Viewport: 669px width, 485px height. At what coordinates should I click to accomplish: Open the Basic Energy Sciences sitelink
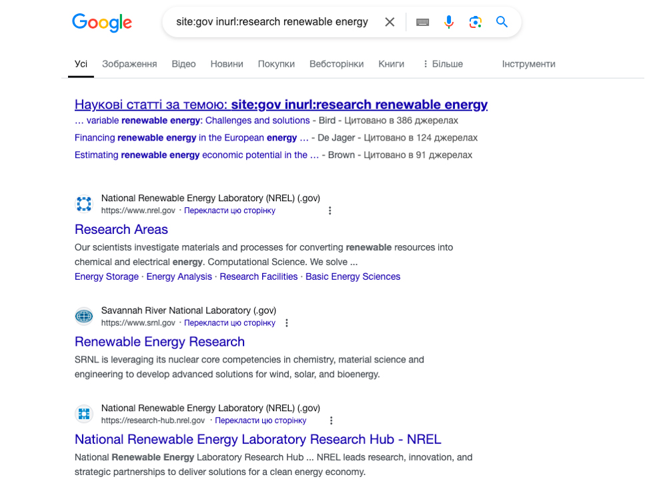coord(353,276)
